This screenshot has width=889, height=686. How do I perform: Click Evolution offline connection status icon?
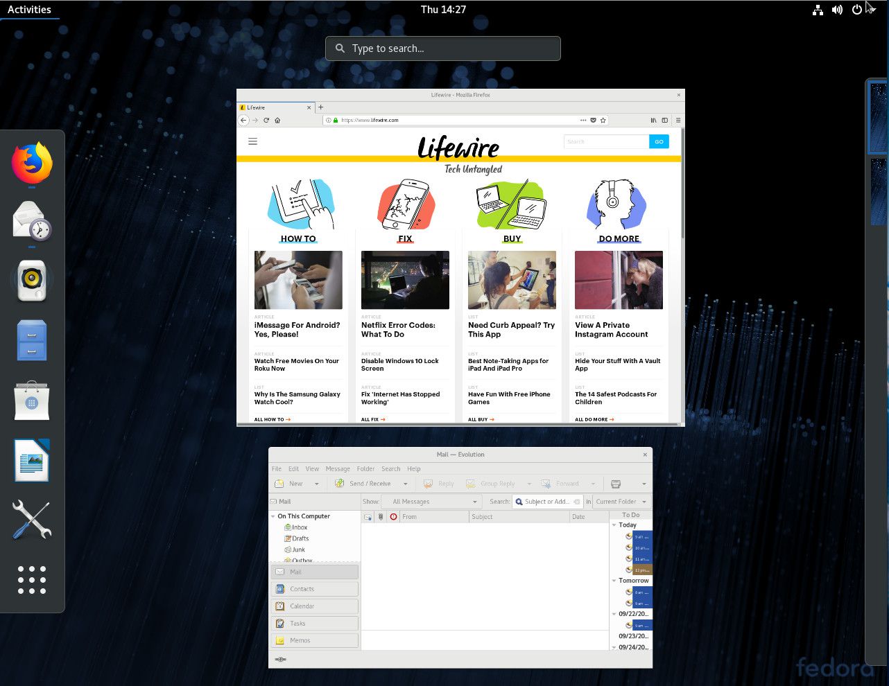click(280, 659)
